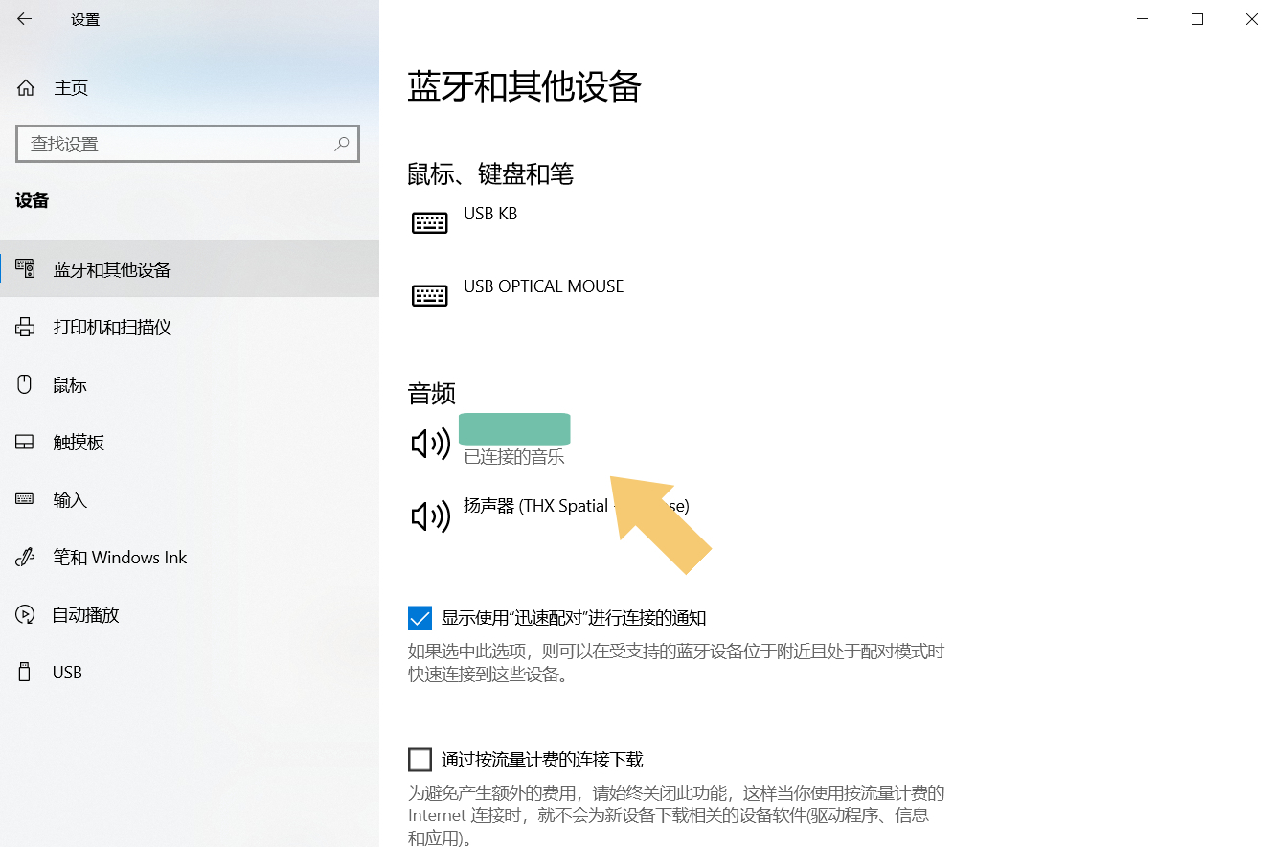
Task: Click the 设置 title bar label
Action: [x=84, y=18]
